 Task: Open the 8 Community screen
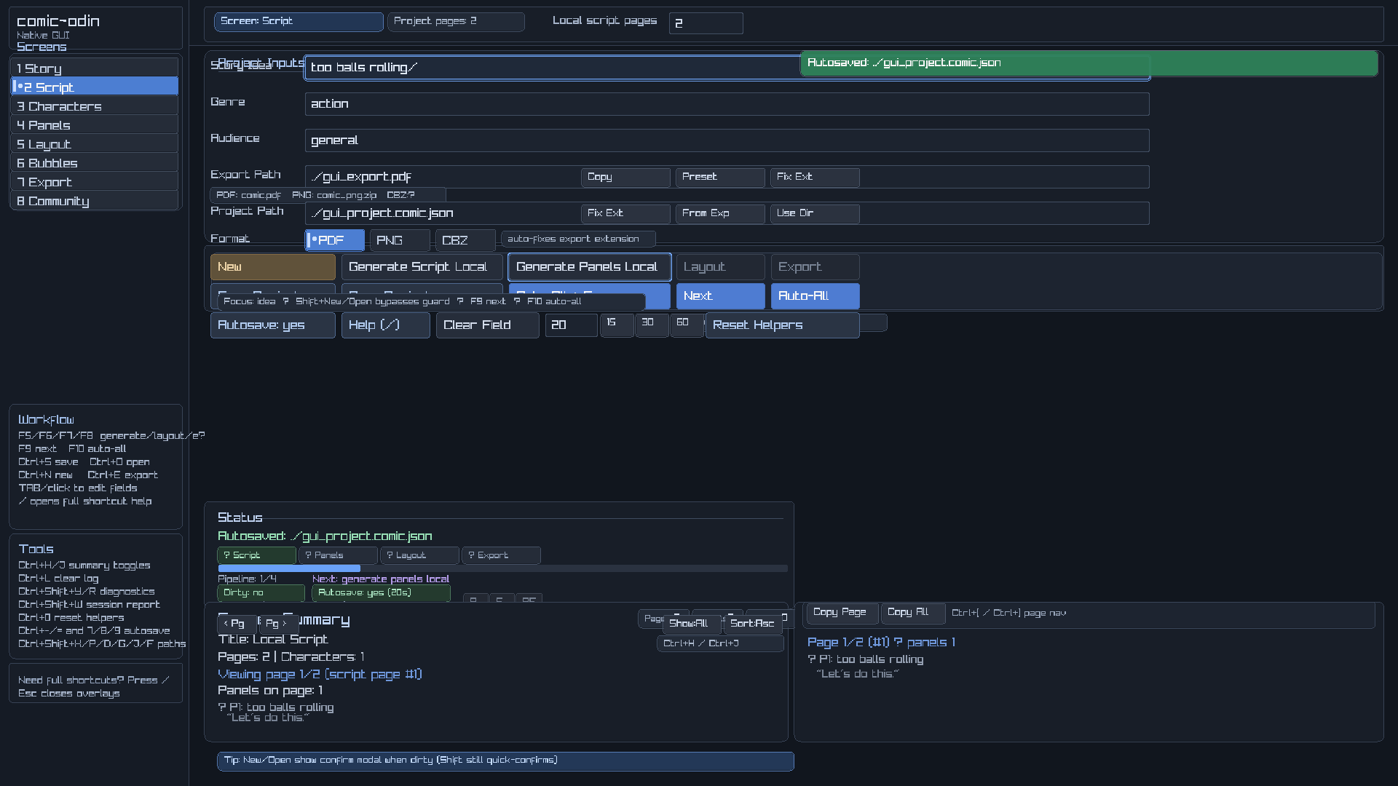point(95,201)
